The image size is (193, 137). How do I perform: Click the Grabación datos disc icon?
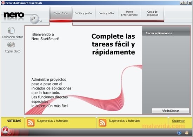coord(11,30)
